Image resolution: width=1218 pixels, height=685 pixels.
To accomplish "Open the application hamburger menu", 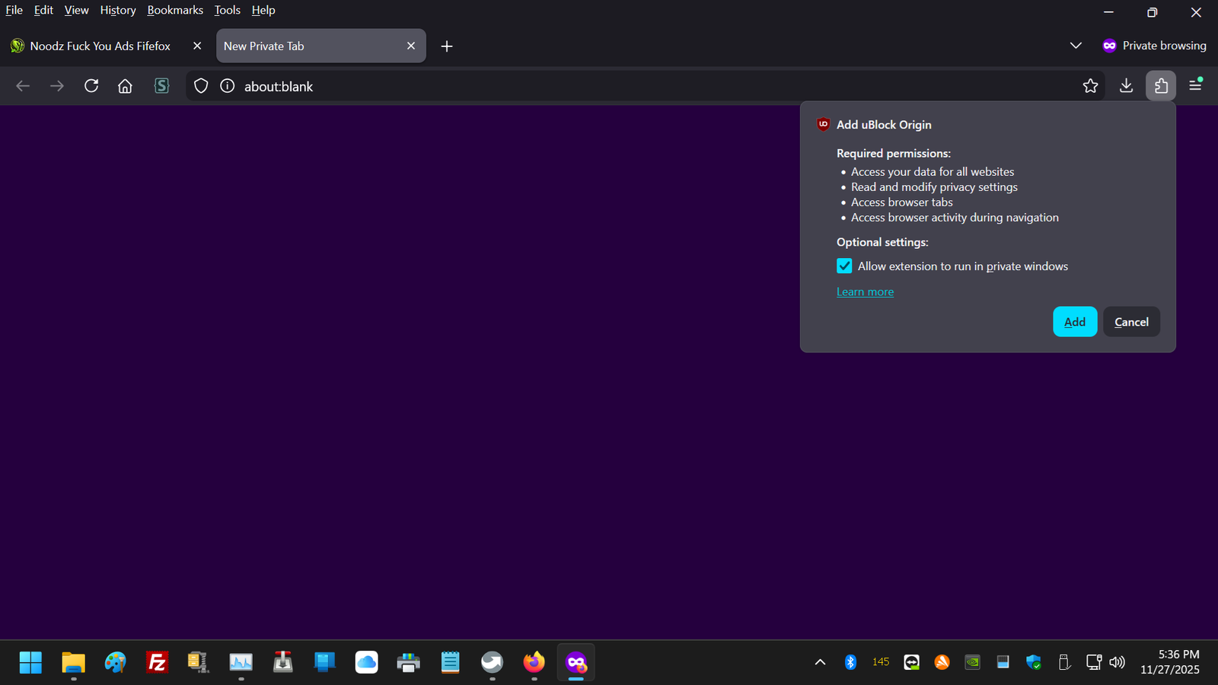I will pos(1195,85).
